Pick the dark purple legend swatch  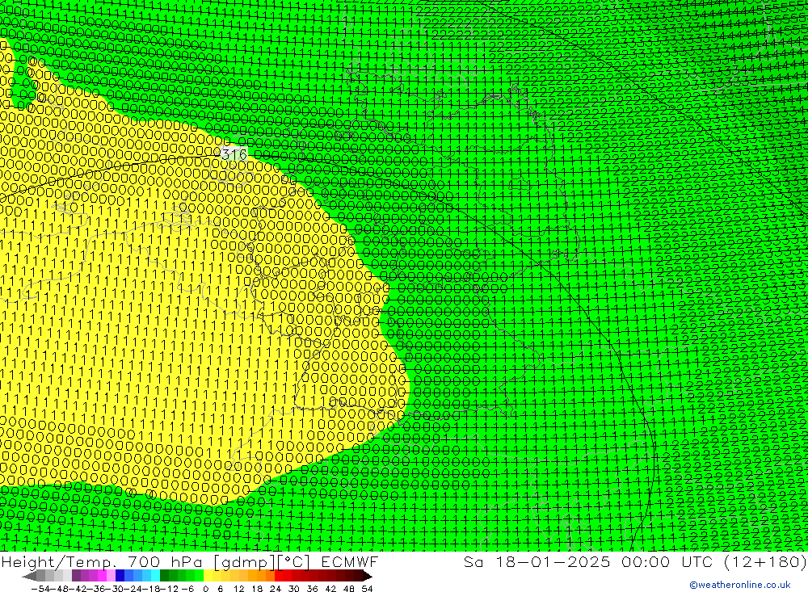coord(76,576)
